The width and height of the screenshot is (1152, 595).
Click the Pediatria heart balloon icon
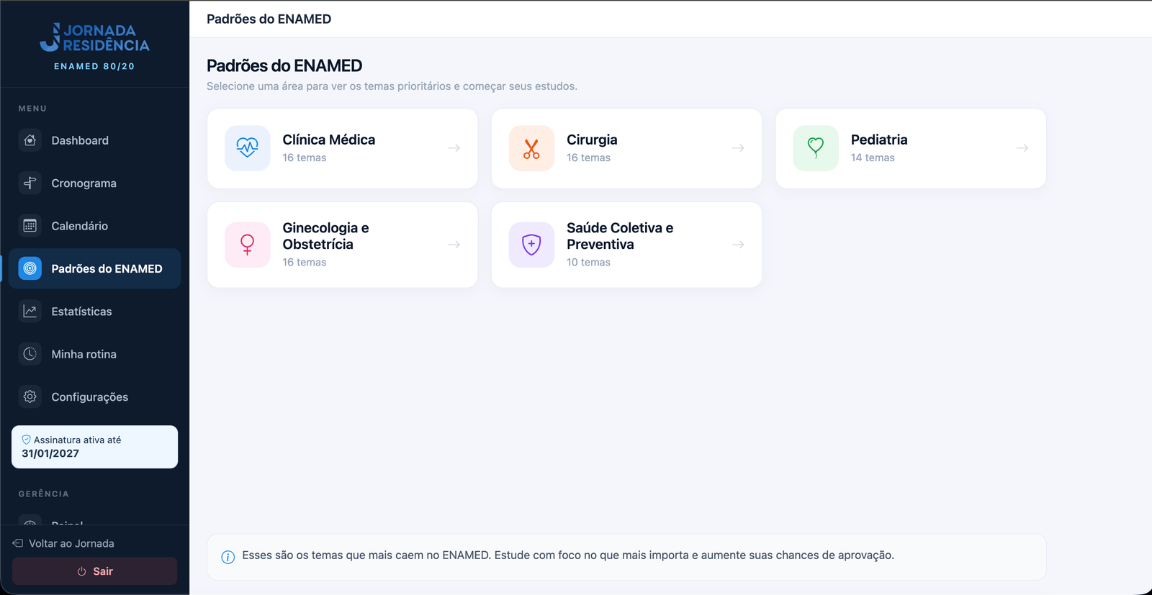click(816, 148)
